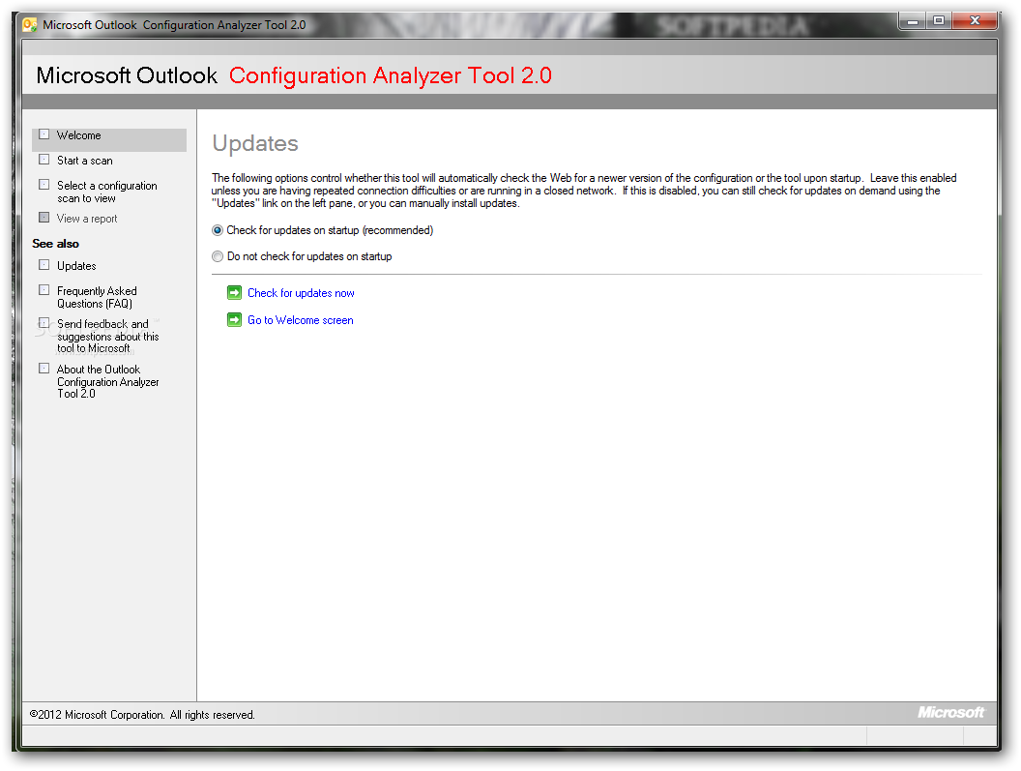Click the bullet icon beside Select a configuration scan
Screen dimensions: 1021x771
pyautogui.click(x=44, y=185)
